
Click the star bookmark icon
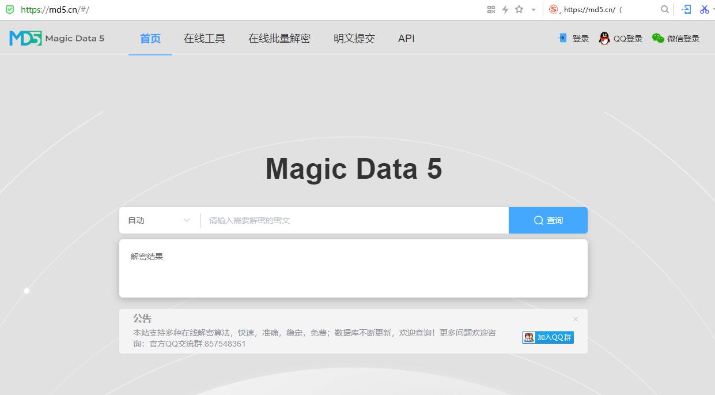point(518,9)
